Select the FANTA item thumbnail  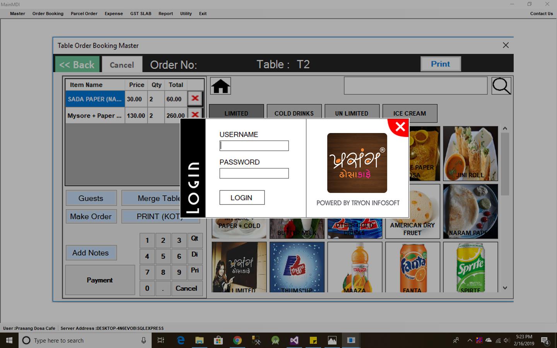click(412, 267)
